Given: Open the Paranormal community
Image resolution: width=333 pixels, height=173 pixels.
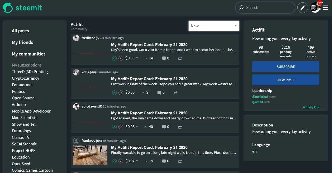Looking at the screenshot, I should coord(22,85).
